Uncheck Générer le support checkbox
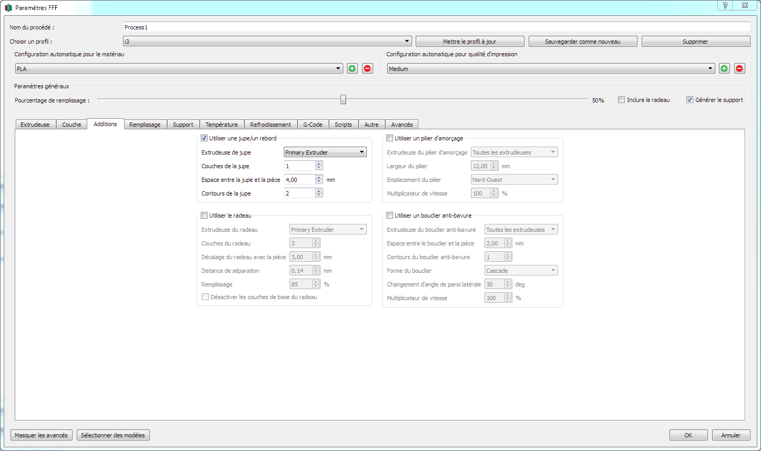This screenshot has width=761, height=451. [x=690, y=100]
